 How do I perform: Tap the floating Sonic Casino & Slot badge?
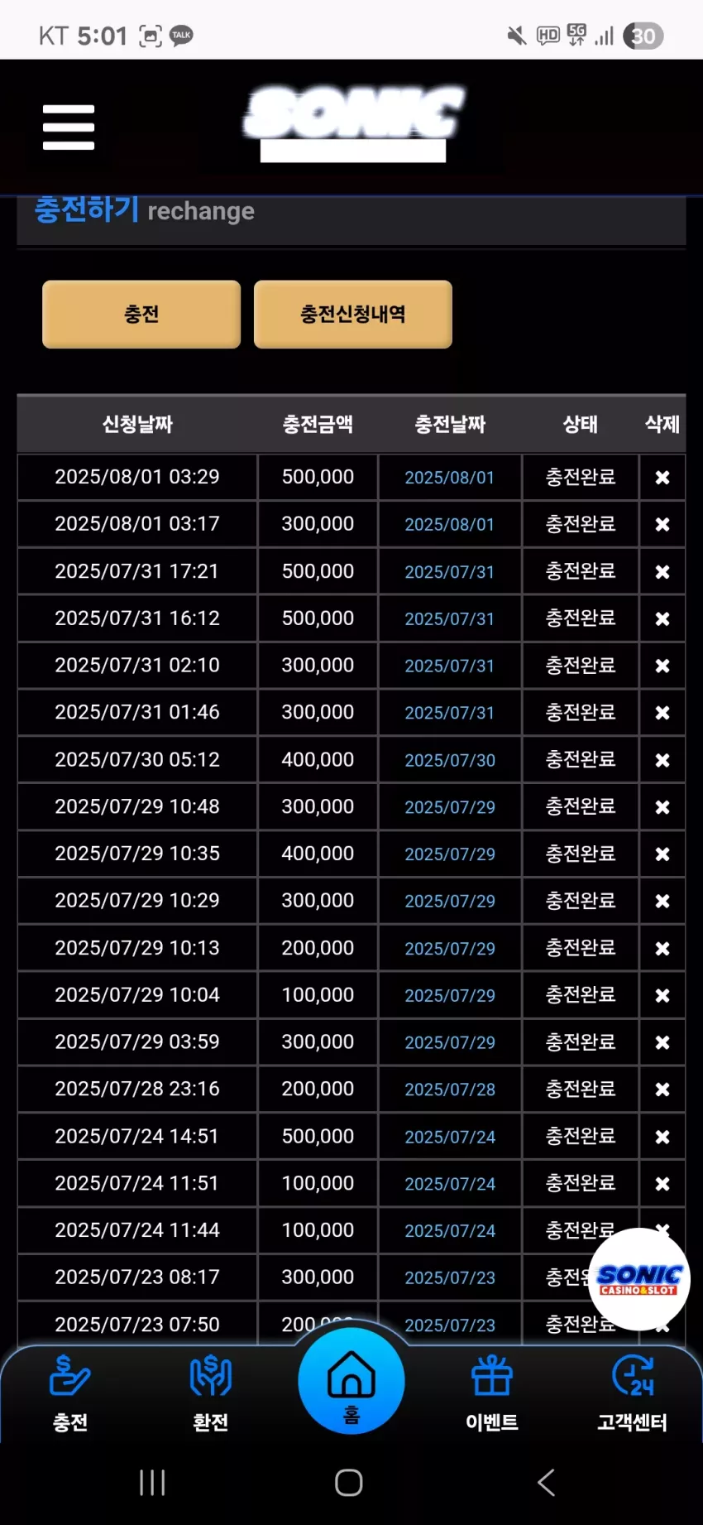click(638, 1280)
